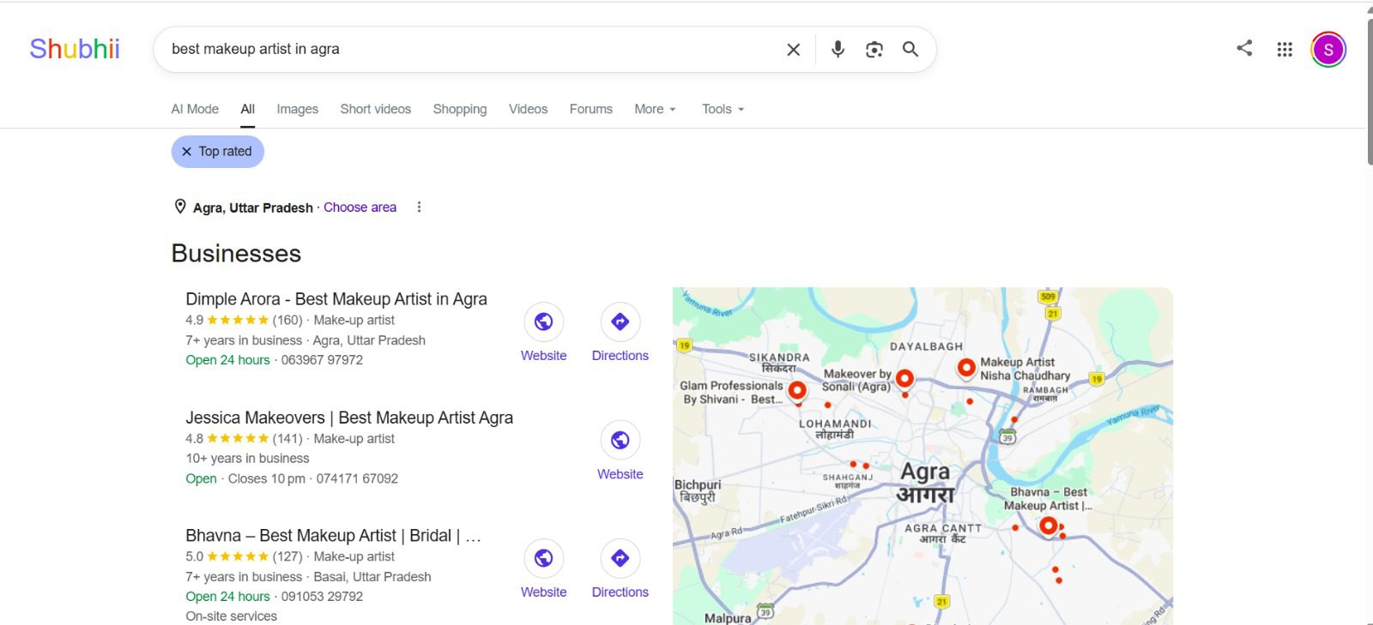Open Dimple Arora business listing title
The width and height of the screenshot is (1373, 625).
(336, 299)
